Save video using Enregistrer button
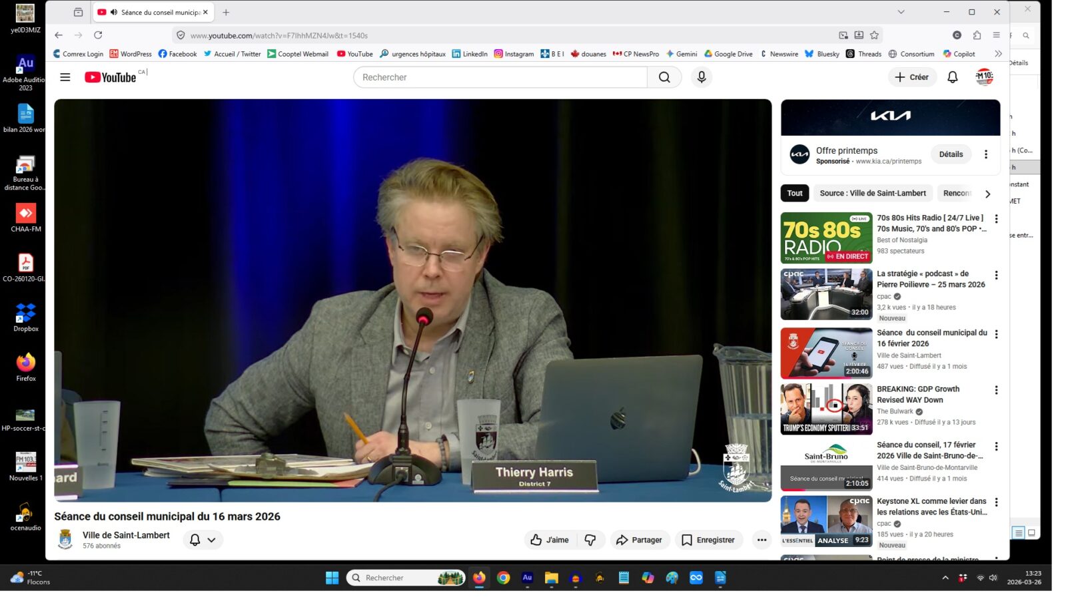Screen dimensions: 1066x599 click(x=708, y=540)
